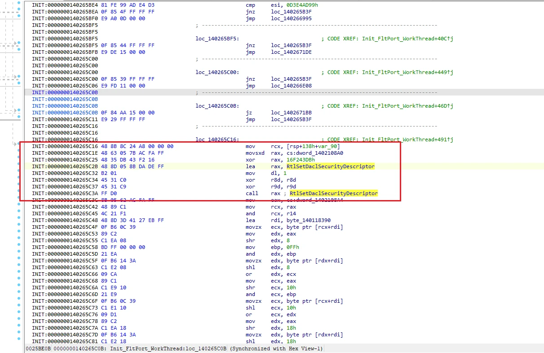Viewport: 544px width, 353px height.
Task: Click jz target loc_1402671BB
Action: click(x=291, y=113)
